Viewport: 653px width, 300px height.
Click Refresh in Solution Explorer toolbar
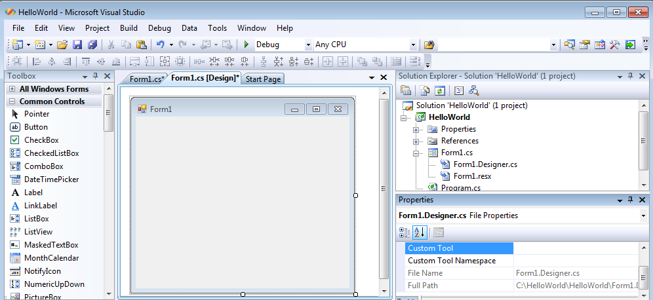pos(440,90)
